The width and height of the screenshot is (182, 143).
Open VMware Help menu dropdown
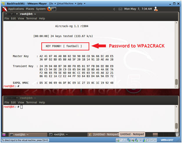point(81,3)
